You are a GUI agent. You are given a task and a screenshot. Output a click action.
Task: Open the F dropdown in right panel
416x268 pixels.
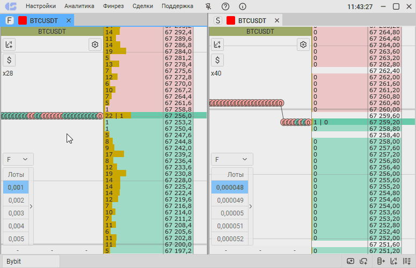[x=232, y=159]
